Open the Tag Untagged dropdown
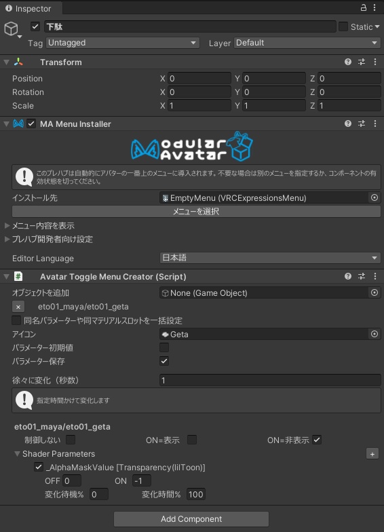384x532 pixels. pyautogui.click(x=123, y=43)
